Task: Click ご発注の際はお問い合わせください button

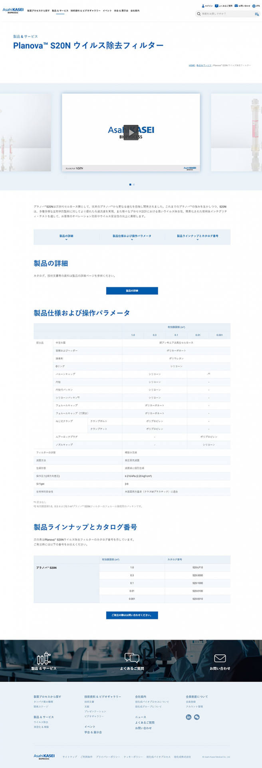Action: coord(132,615)
